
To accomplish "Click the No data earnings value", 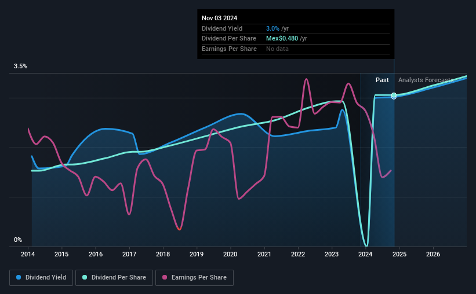I will coord(277,49).
